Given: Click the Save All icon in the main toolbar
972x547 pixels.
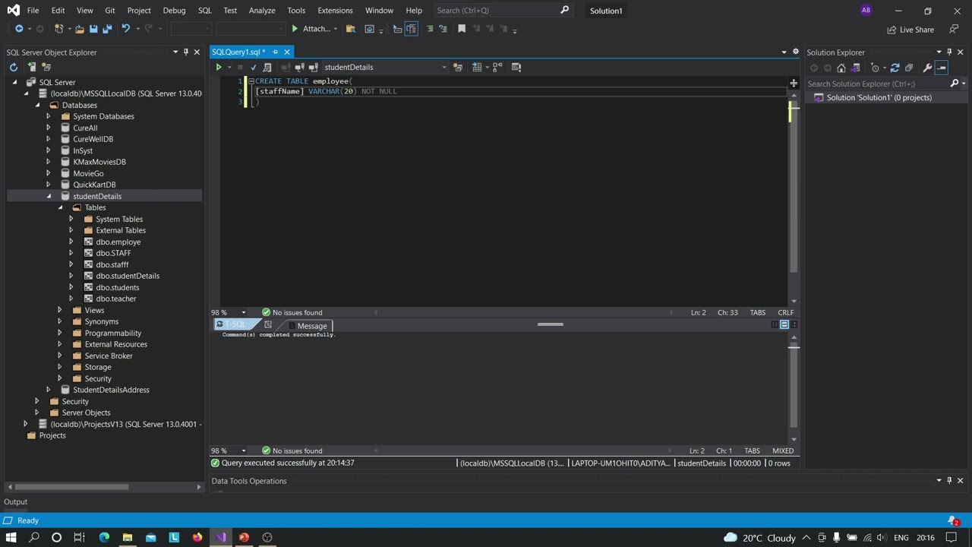Looking at the screenshot, I should pos(107,29).
